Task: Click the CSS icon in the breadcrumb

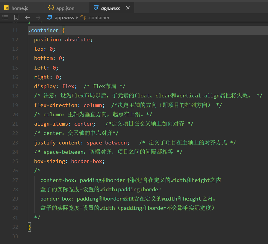Action: coord(50,17)
